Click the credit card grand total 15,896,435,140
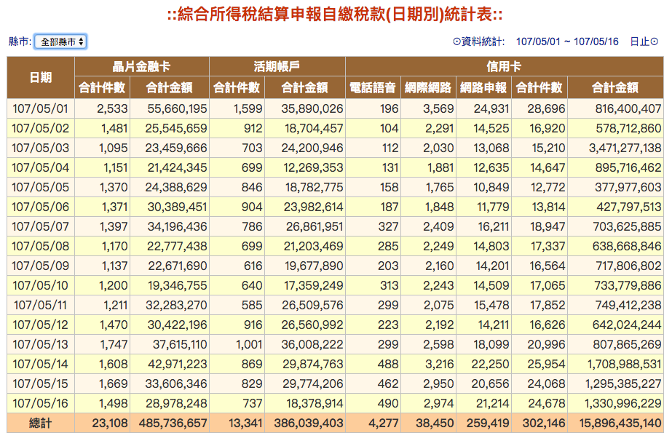 [x=614, y=423]
